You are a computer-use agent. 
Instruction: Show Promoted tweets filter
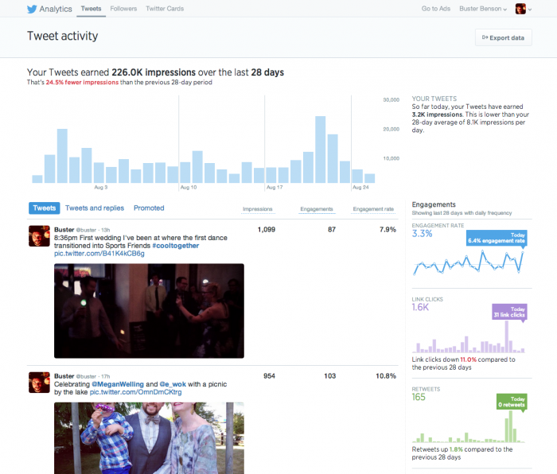click(149, 208)
